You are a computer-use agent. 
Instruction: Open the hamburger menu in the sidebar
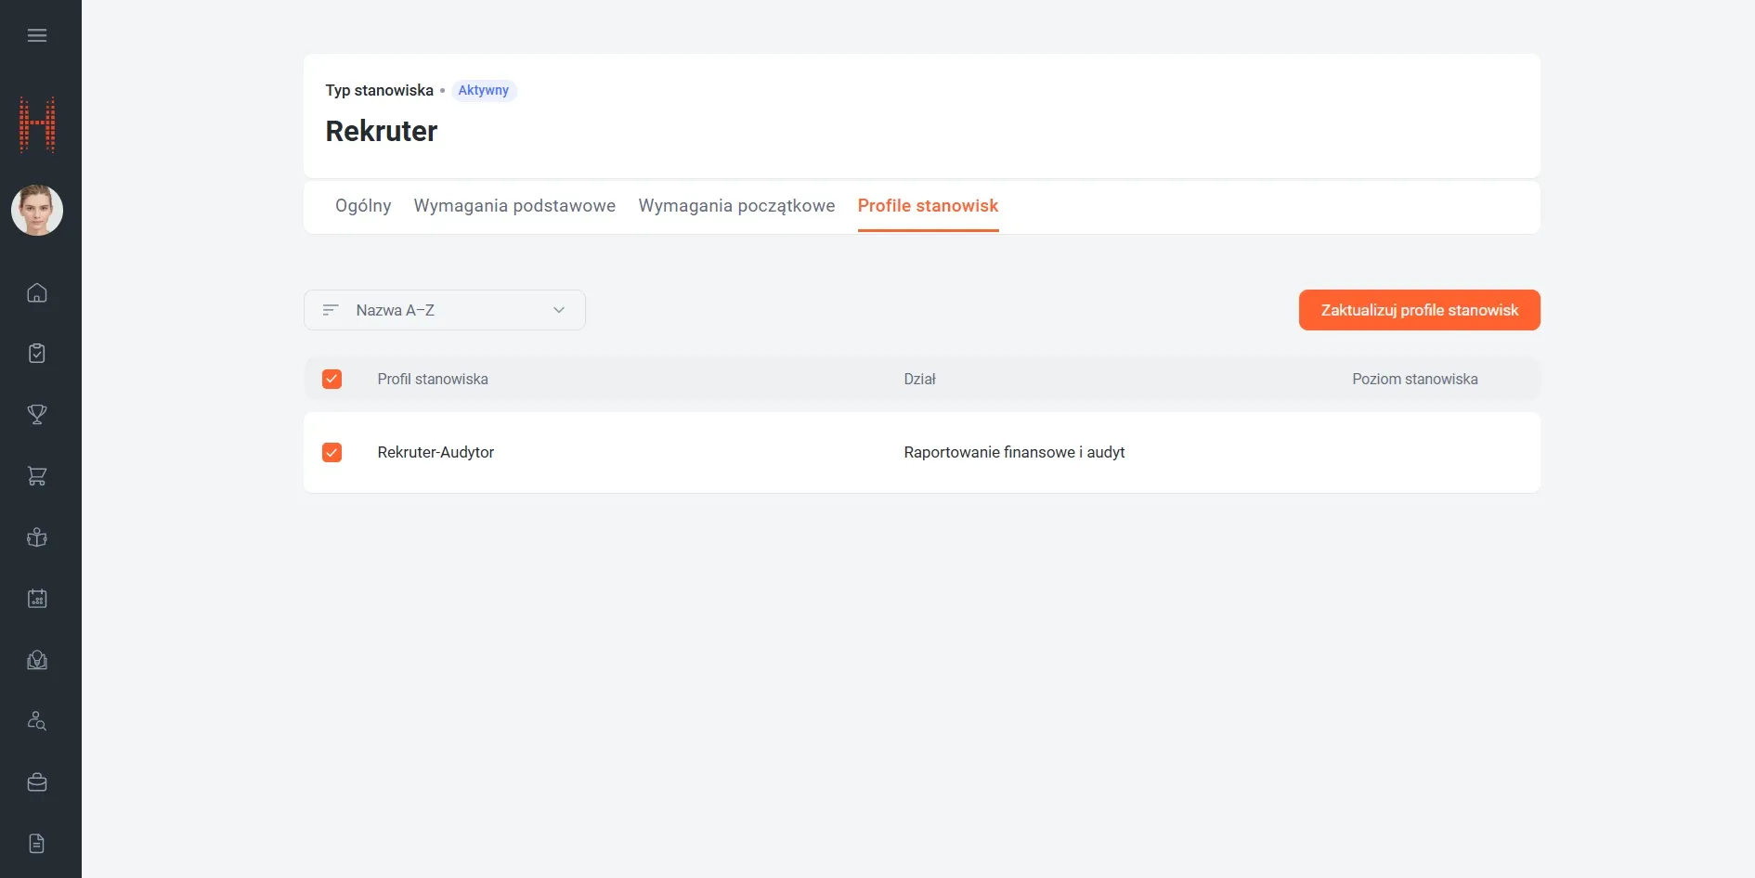[37, 35]
